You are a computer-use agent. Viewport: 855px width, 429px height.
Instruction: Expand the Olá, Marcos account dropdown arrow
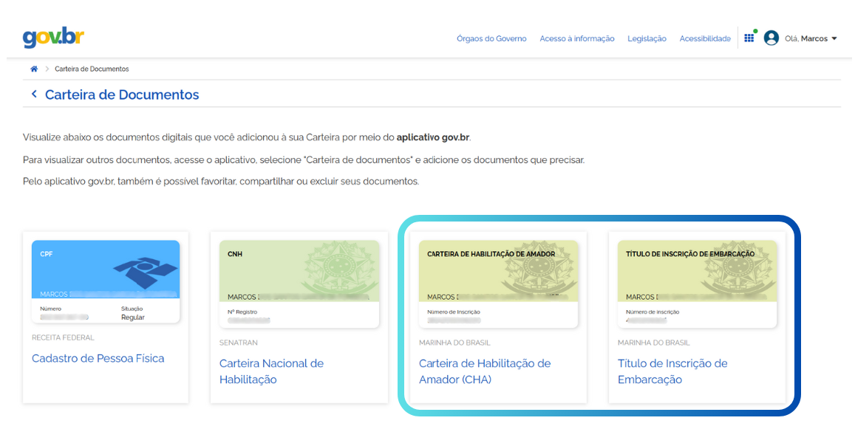click(x=834, y=38)
